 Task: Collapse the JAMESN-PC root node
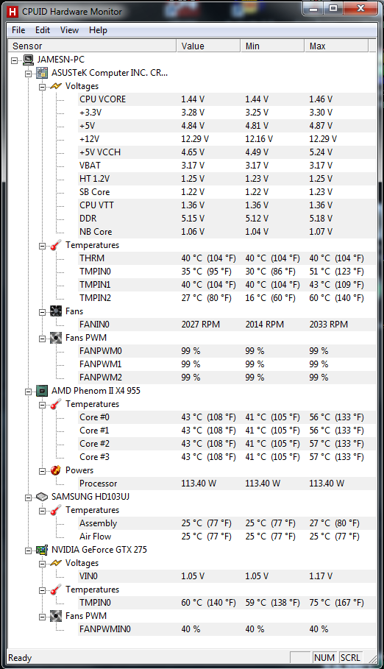click(x=14, y=60)
